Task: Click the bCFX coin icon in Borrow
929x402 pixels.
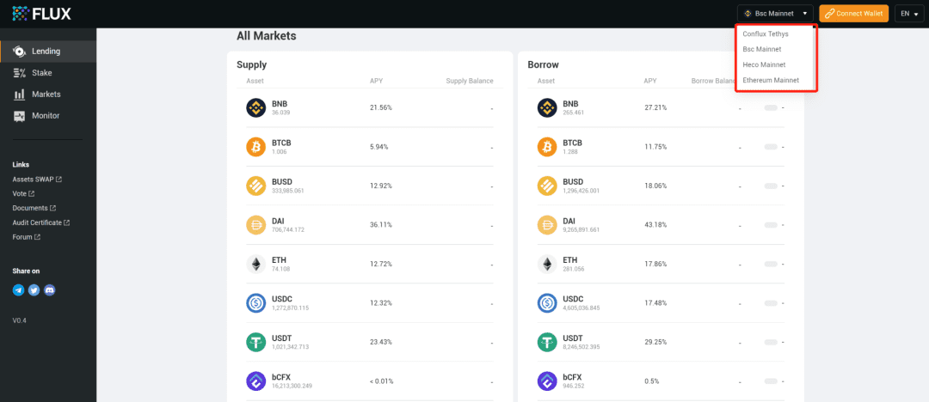Action: 547,381
